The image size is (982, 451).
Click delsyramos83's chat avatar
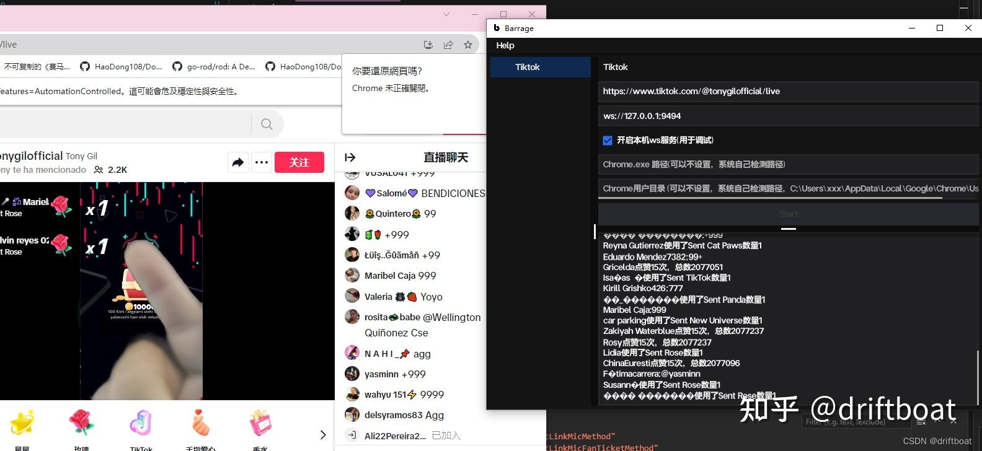352,414
